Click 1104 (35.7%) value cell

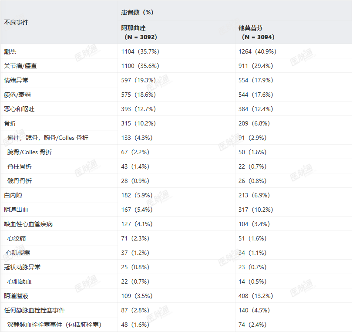coord(140,51)
